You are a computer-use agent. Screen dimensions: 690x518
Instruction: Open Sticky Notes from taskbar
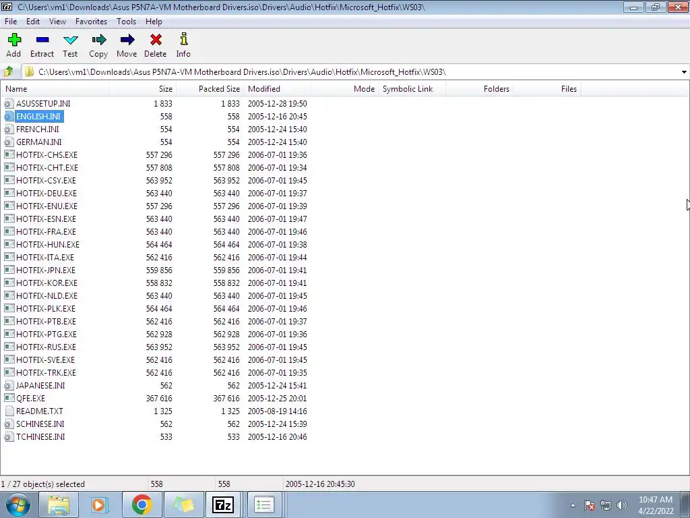click(183, 505)
